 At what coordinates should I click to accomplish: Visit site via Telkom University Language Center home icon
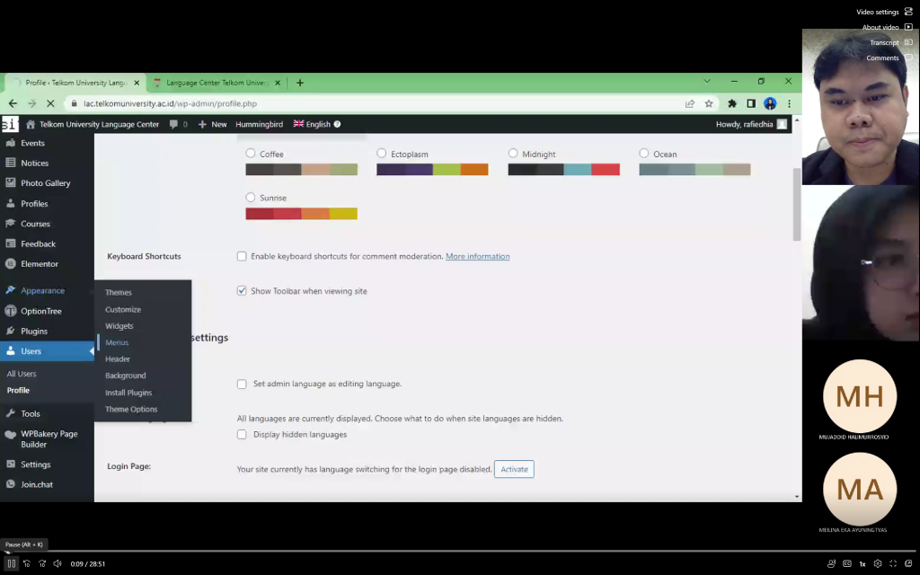click(x=93, y=124)
